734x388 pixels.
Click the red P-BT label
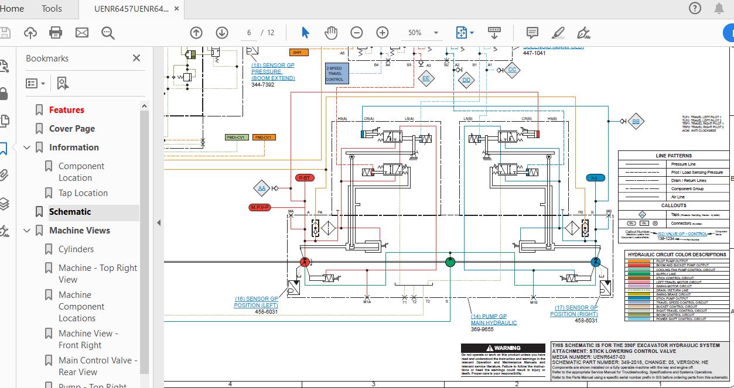(305, 177)
